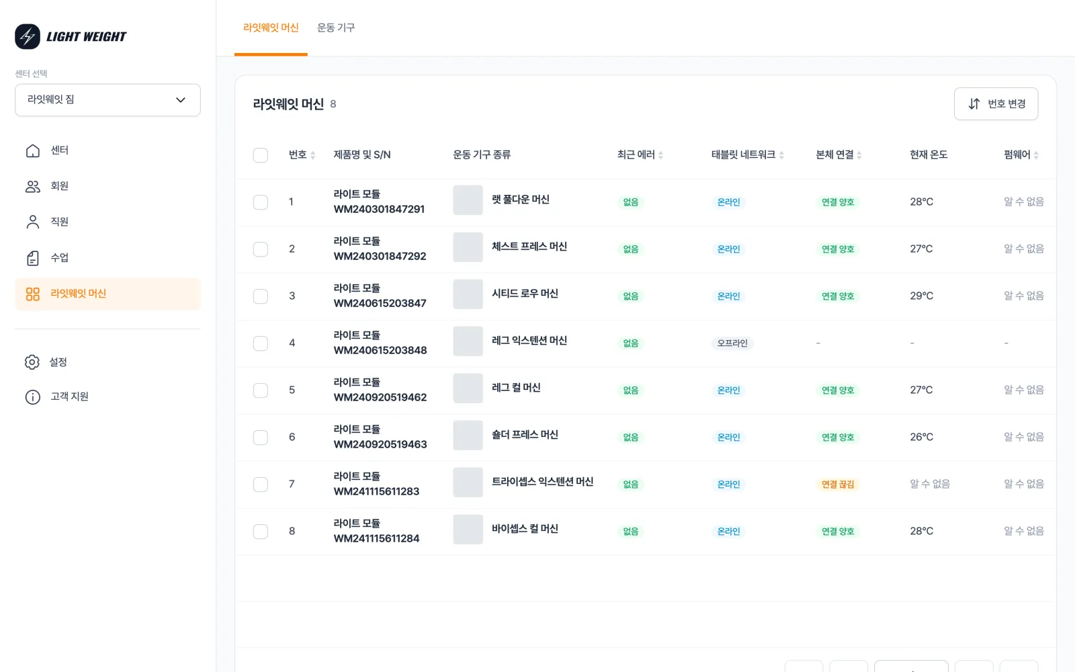Open the 센터 home icon in sidebar
This screenshot has width=1075, height=672.
point(32,151)
